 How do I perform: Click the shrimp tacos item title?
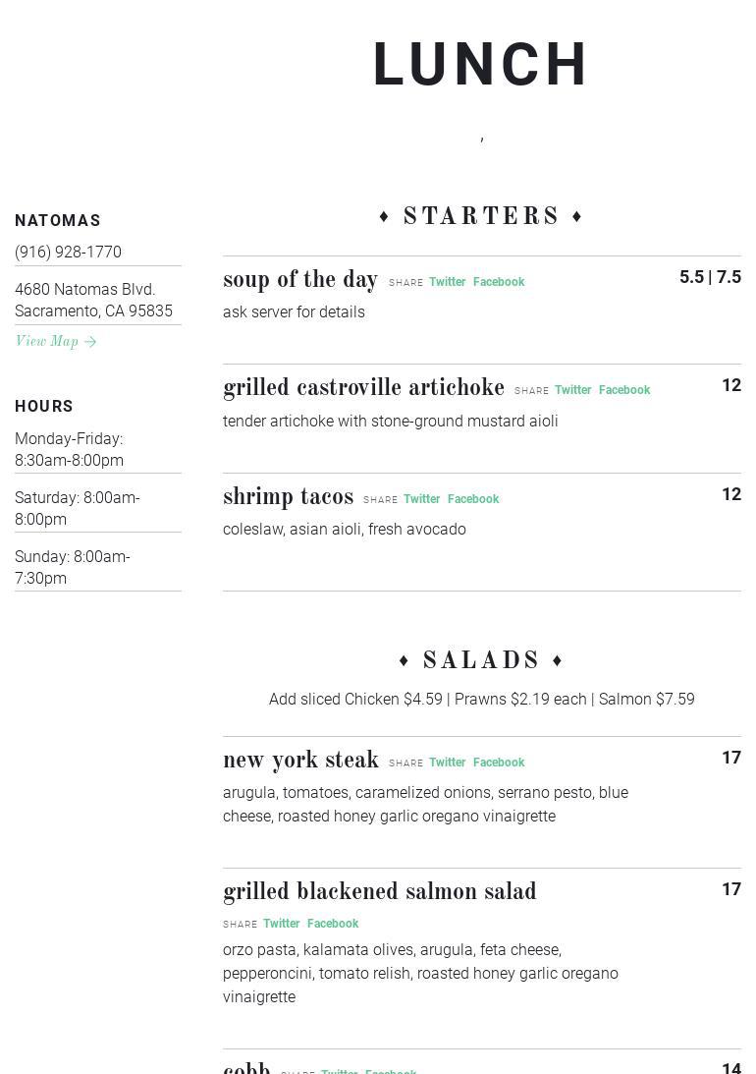(288, 497)
